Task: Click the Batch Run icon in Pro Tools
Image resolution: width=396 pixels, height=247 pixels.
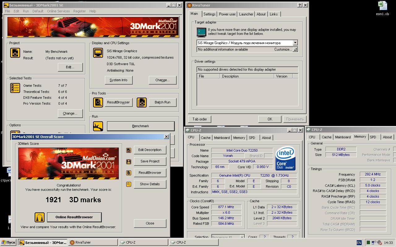Action: tap(142, 102)
